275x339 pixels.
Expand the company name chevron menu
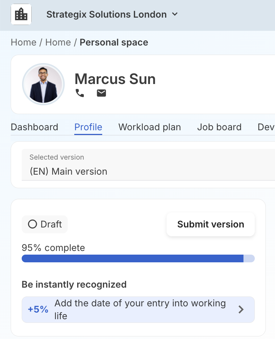(175, 14)
